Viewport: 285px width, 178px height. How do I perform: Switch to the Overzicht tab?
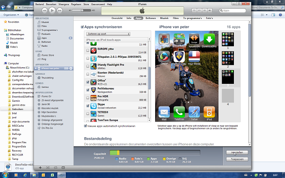tap(117, 18)
